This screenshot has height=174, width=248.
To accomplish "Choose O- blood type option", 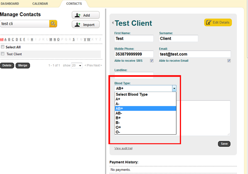I will [145, 132].
